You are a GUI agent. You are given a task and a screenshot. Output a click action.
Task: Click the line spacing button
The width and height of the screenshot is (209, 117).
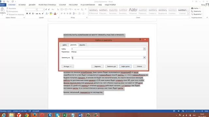(x=74, y=14)
